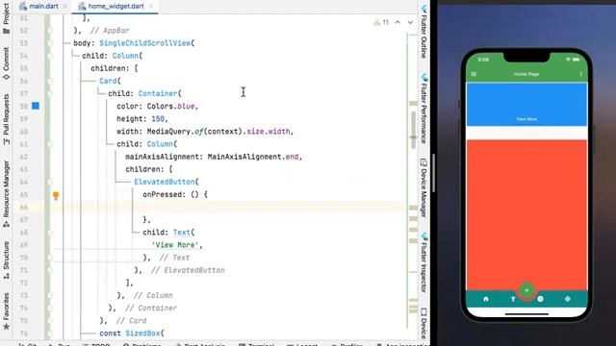
Task: Open the Resource Manager panel
Action: [x=6, y=193]
